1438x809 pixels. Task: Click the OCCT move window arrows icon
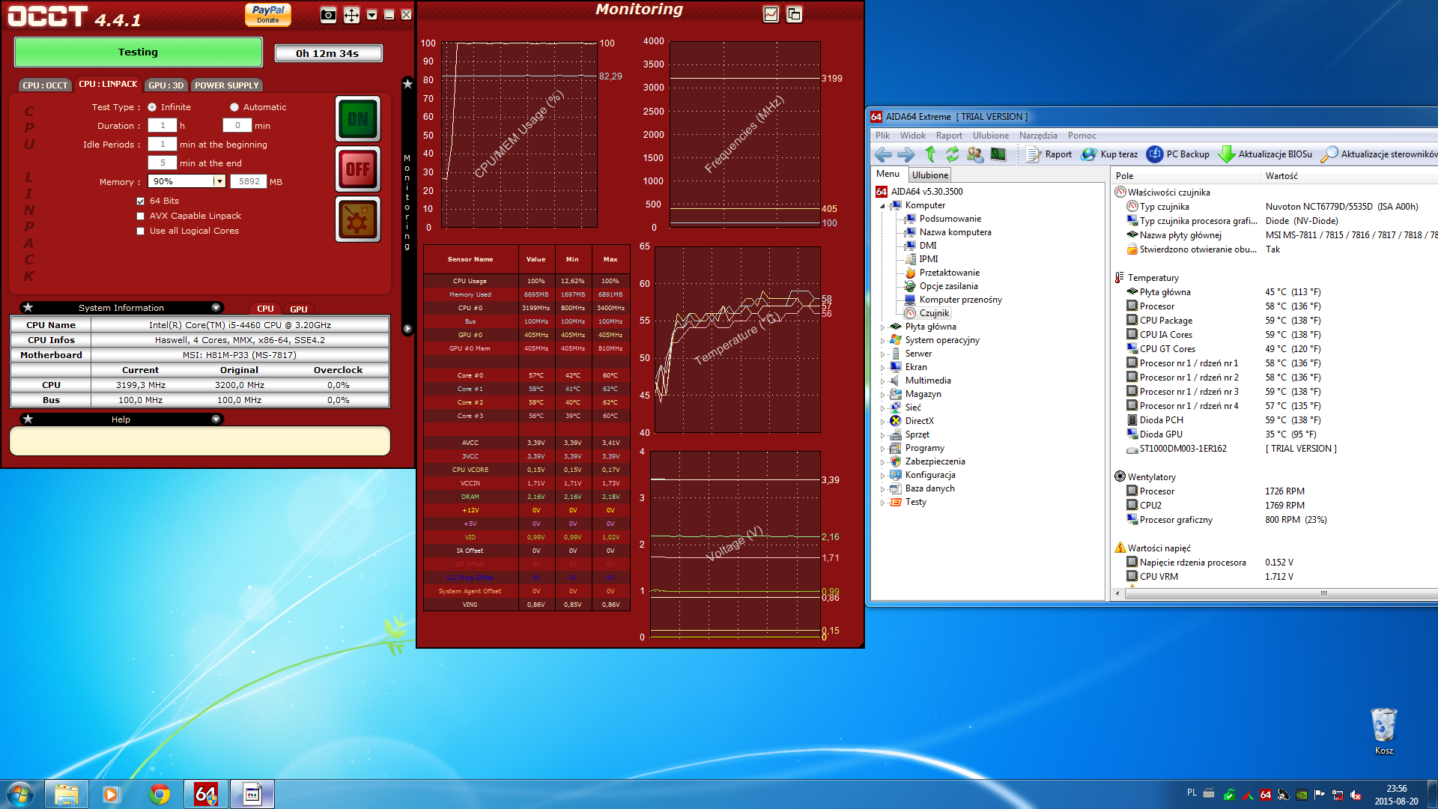(351, 15)
